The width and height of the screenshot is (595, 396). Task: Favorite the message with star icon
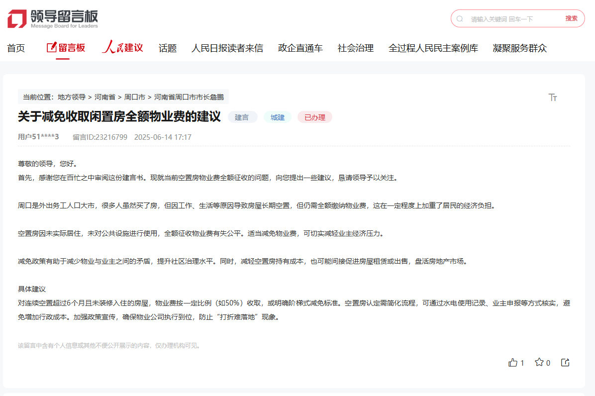[539, 363]
